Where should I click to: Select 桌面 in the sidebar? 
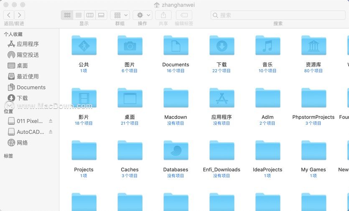coord(18,65)
